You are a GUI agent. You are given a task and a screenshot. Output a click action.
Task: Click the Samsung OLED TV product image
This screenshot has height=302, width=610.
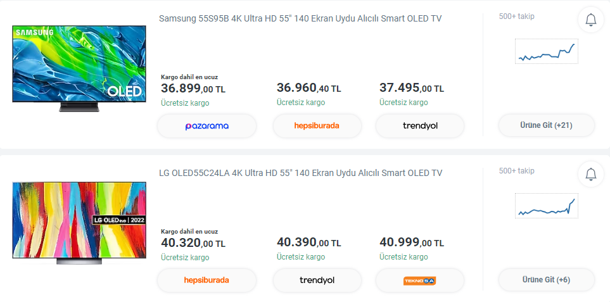[79, 69]
